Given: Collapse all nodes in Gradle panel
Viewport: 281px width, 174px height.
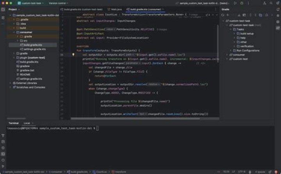Looking at the screenshot, I should 255,15.
